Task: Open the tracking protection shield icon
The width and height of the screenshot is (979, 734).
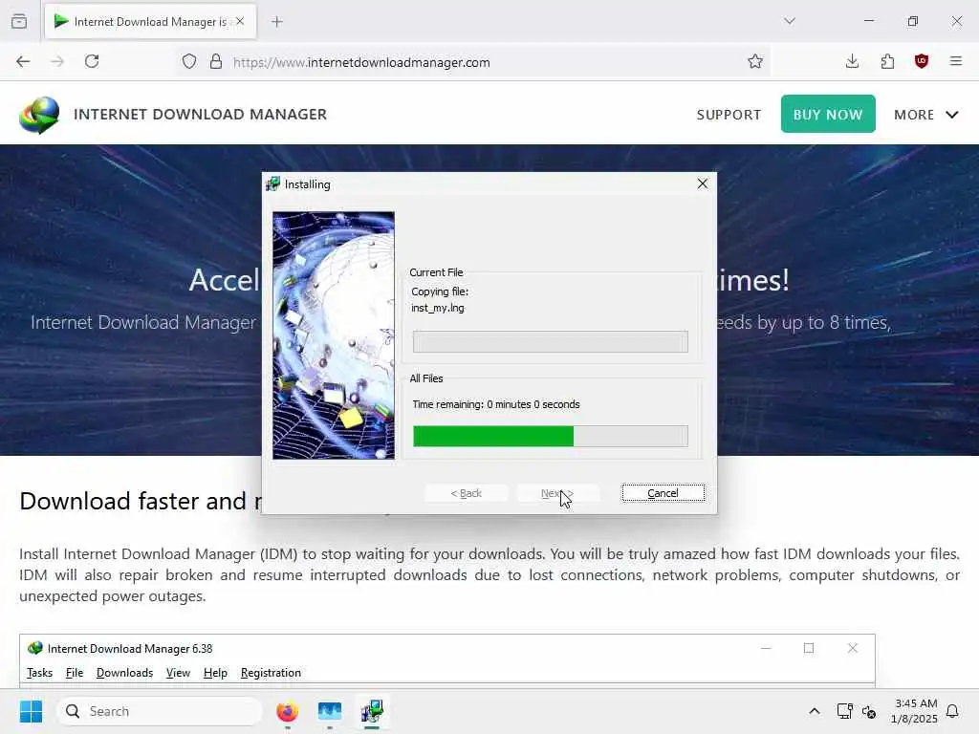Action: (189, 61)
